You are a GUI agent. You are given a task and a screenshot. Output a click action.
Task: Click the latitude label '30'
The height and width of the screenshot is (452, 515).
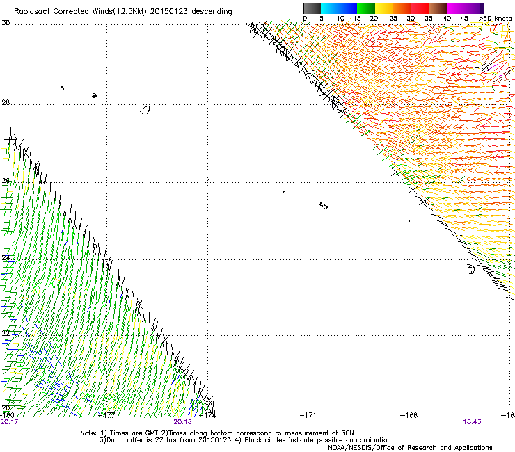tap(6, 23)
